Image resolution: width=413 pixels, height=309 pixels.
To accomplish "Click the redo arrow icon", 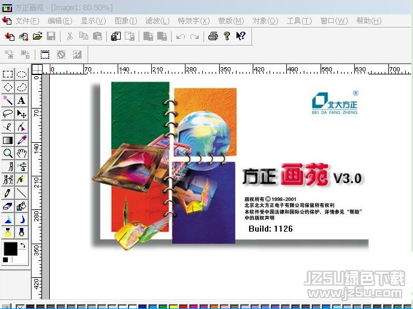I will click(194, 37).
